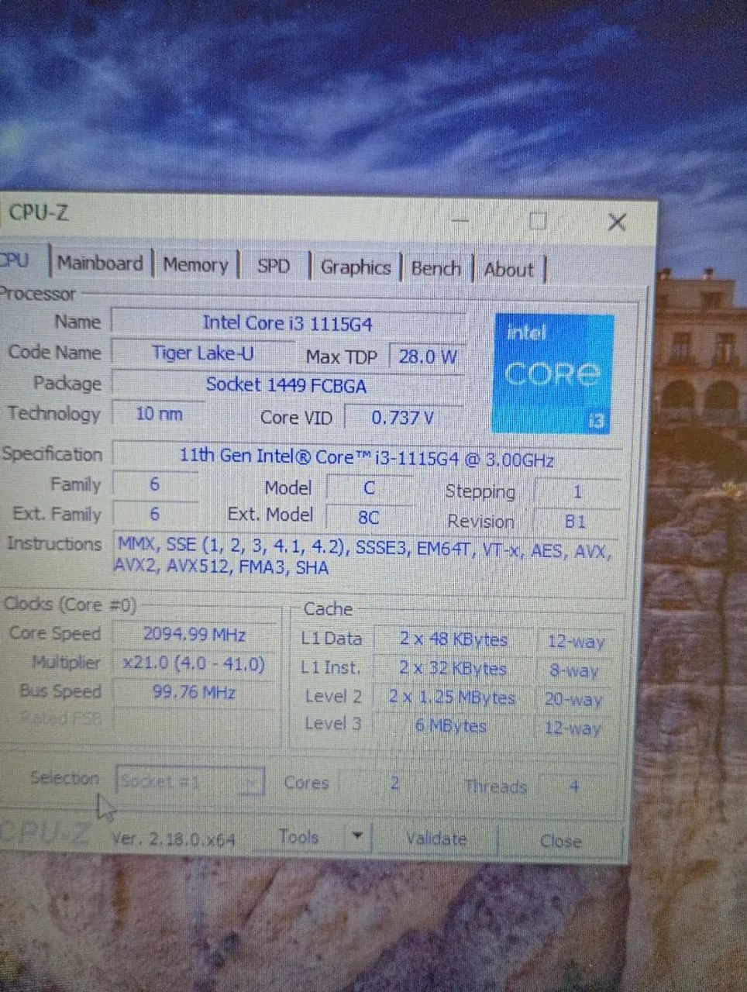Maximize the CPU-Z window
The width and height of the screenshot is (747, 992).
coord(538,221)
